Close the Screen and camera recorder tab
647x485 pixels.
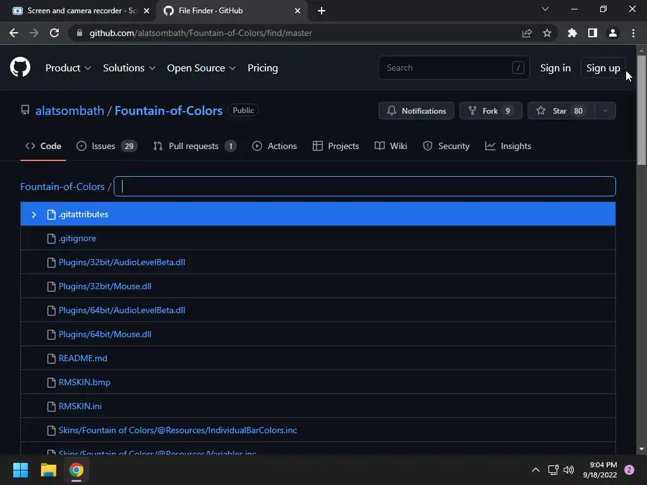[x=147, y=11]
